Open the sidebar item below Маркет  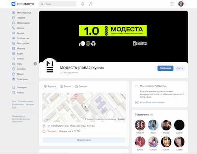(20, 79)
